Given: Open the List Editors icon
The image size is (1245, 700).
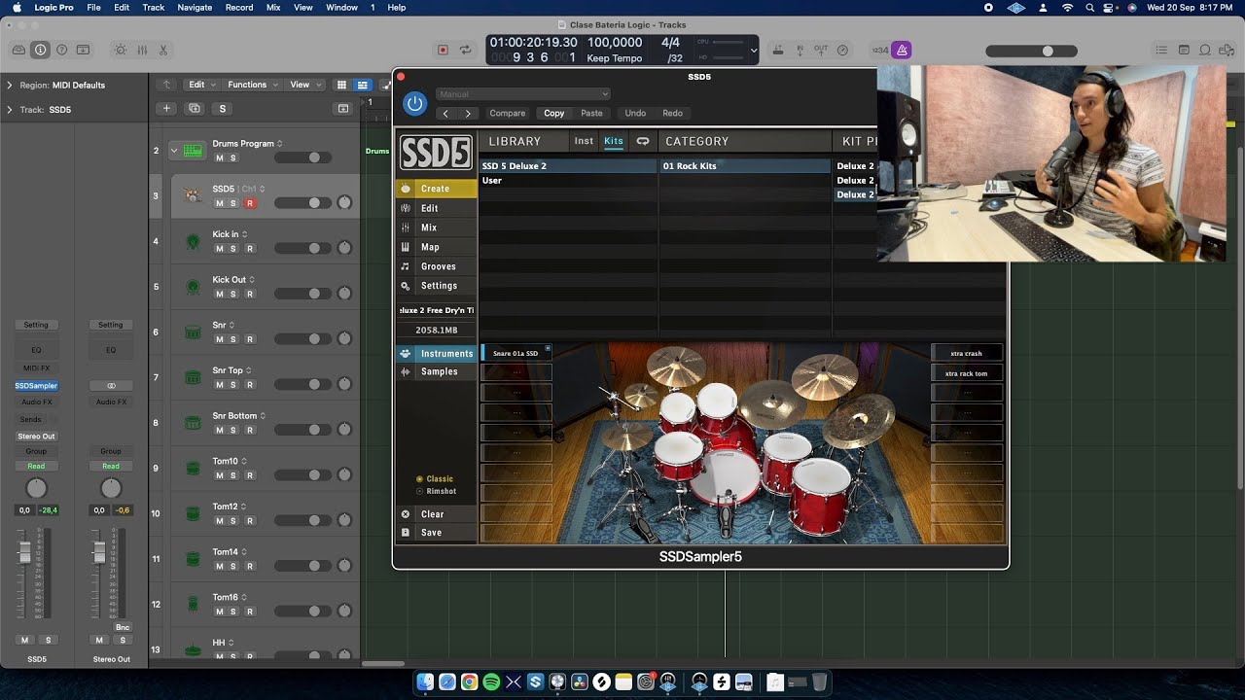Looking at the screenshot, I should coord(1161,50).
